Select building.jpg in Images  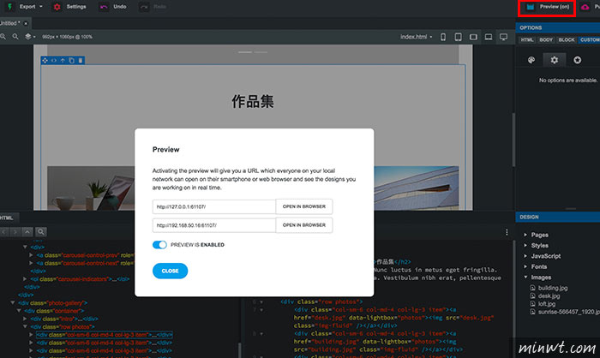[x=549, y=288]
